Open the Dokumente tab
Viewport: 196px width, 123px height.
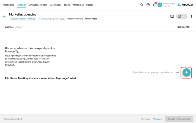[183, 27]
